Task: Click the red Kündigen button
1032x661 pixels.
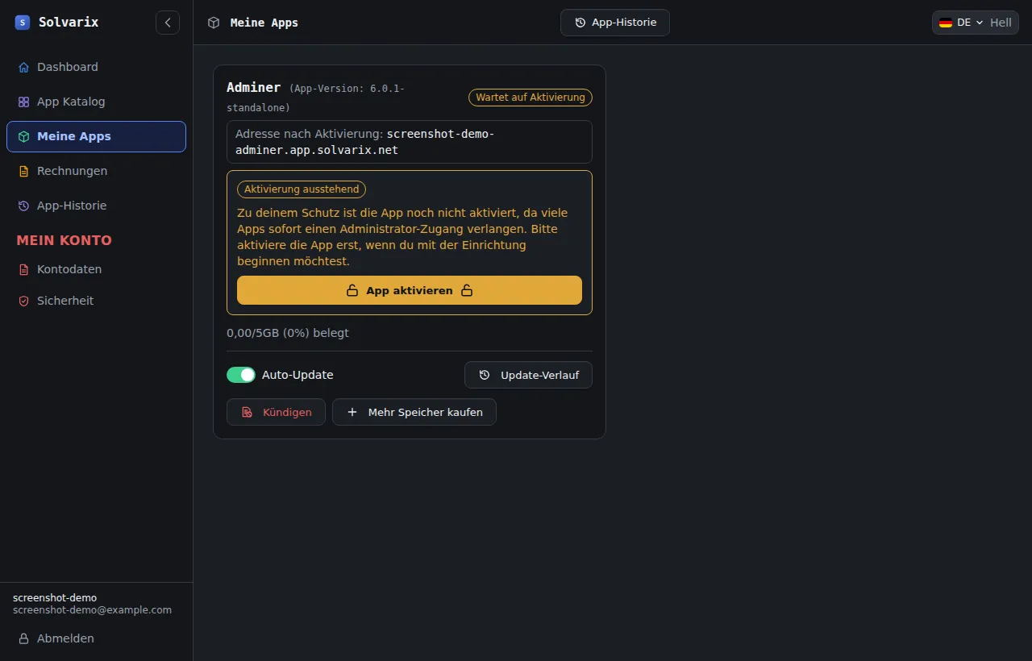Action: click(276, 412)
